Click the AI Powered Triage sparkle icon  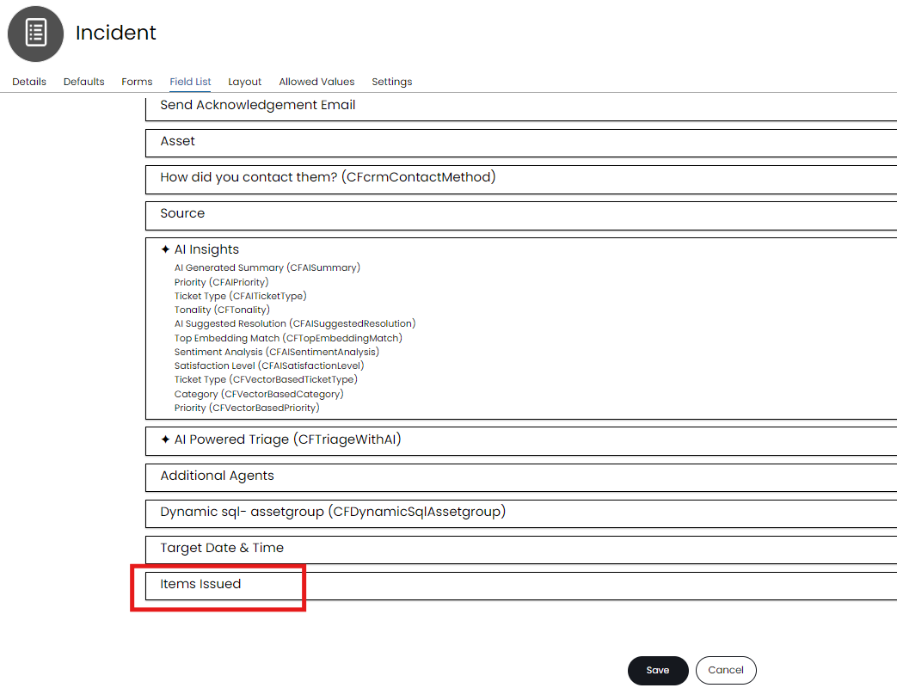(x=165, y=439)
